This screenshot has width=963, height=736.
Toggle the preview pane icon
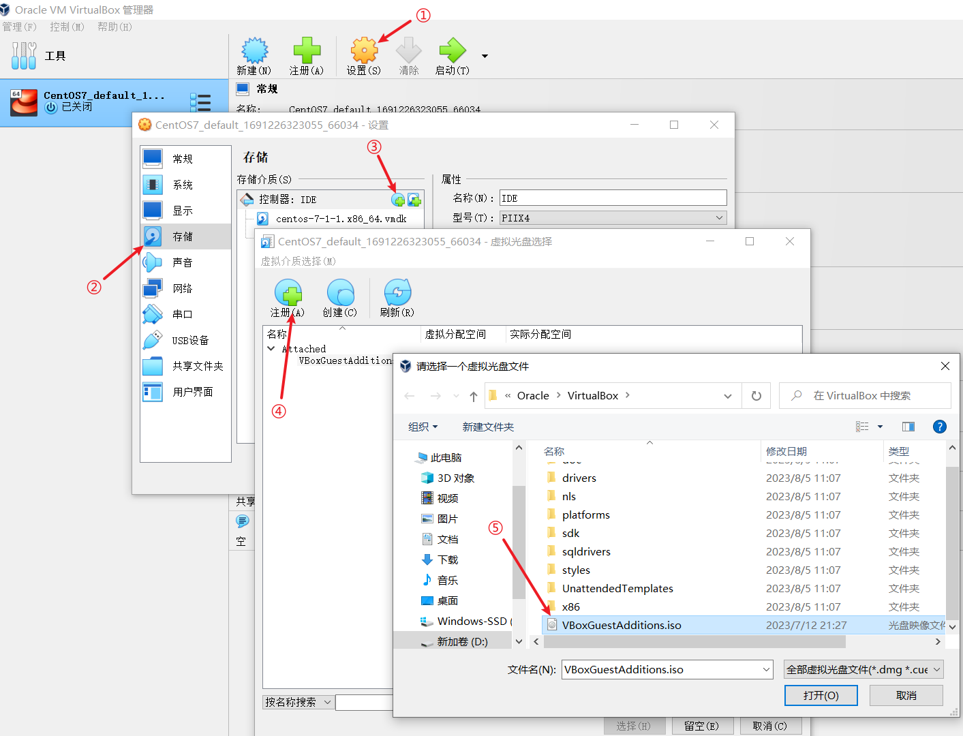pos(908,427)
